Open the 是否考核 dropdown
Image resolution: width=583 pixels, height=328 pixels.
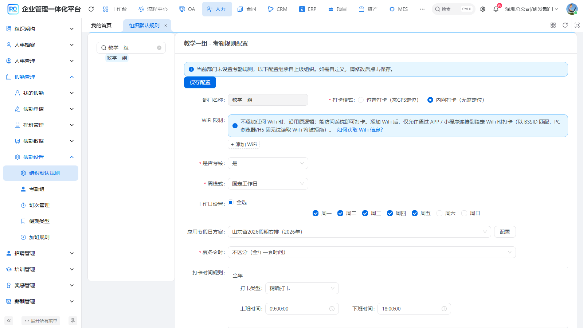point(268,163)
